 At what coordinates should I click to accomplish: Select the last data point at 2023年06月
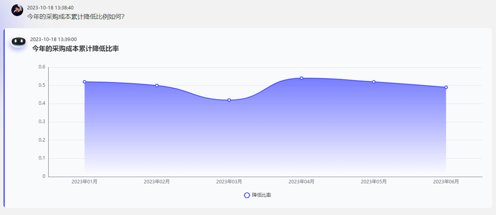[x=446, y=87]
